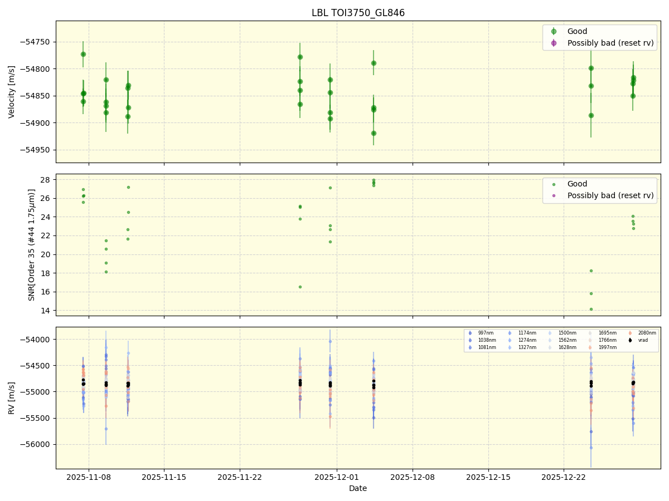This screenshot has width=669, height=501.
Task: Click the RV [m/s] axis label
Action: tap(12, 397)
